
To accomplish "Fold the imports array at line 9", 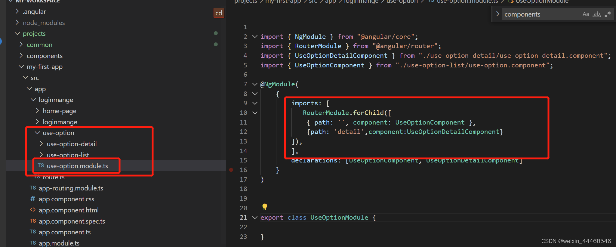I will (255, 103).
